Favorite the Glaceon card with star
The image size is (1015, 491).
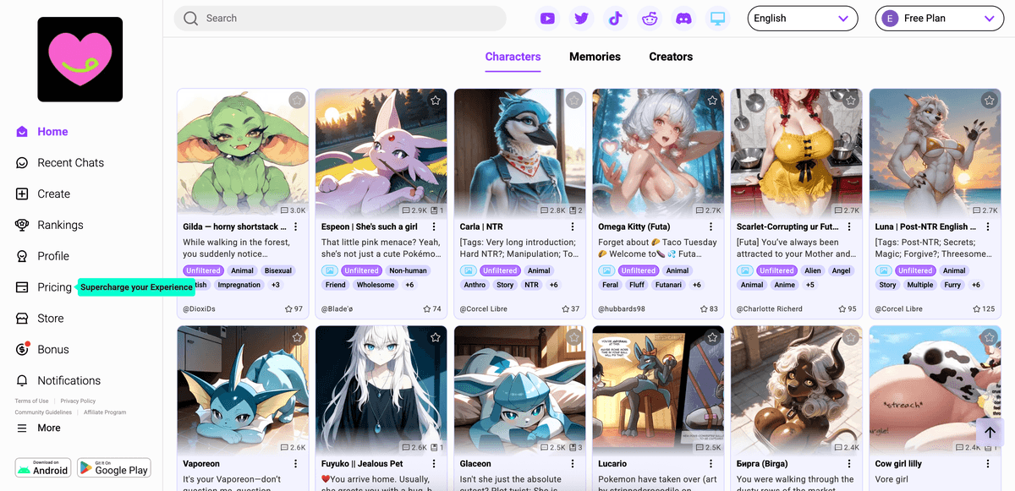(574, 337)
